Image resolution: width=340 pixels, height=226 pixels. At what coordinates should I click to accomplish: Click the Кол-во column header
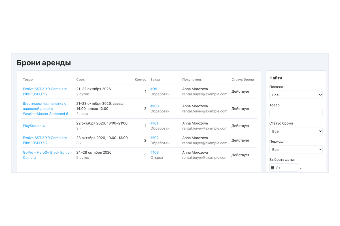(141, 80)
